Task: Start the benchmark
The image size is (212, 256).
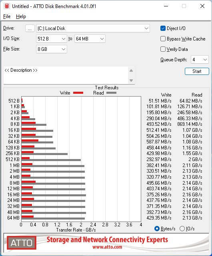Action: (197, 71)
